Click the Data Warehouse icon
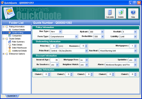 coord(10,48)
